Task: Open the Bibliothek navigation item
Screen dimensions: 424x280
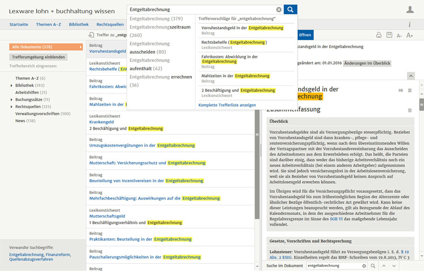Action: point(79,24)
